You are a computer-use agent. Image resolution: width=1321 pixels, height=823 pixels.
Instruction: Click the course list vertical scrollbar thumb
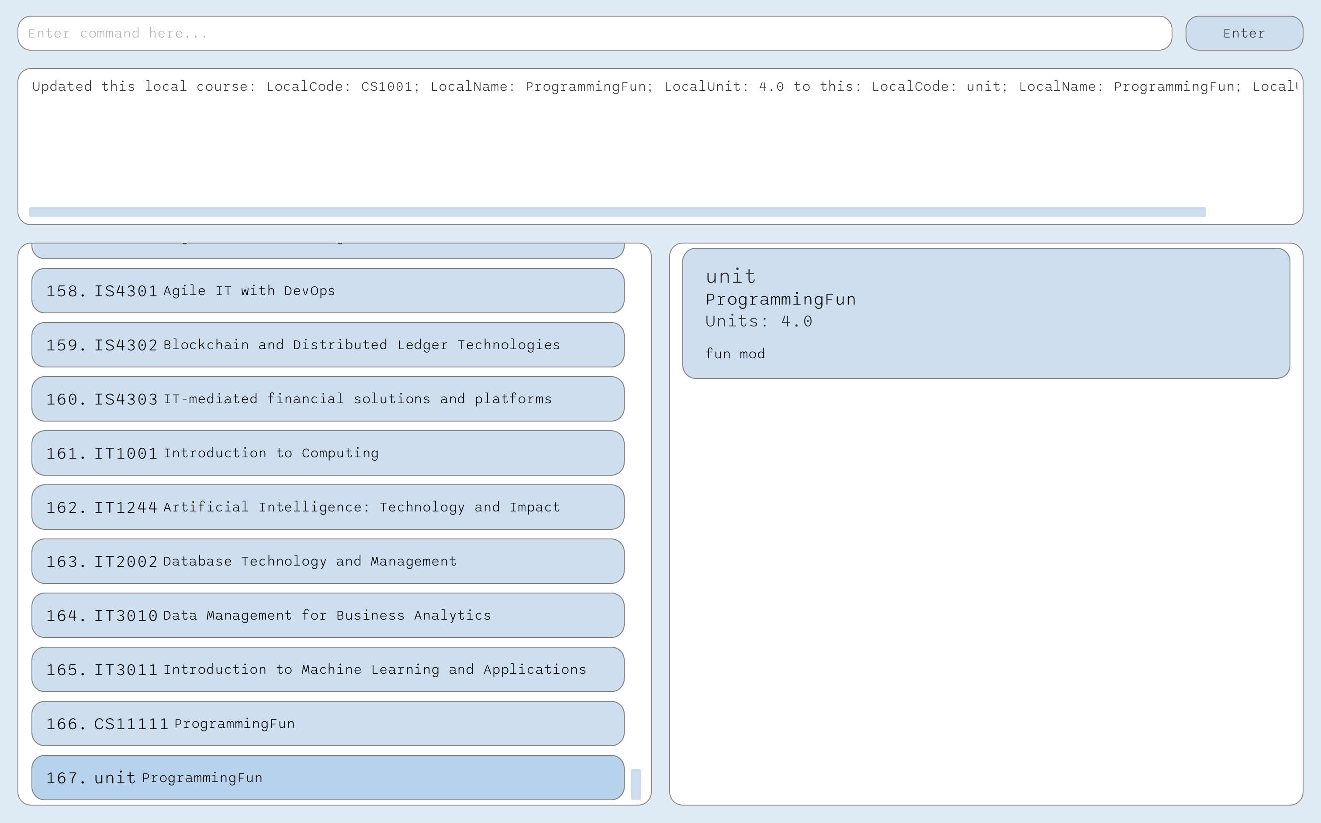[x=636, y=784]
